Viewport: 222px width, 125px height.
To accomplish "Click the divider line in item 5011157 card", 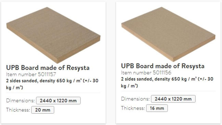I will coord(53,93).
